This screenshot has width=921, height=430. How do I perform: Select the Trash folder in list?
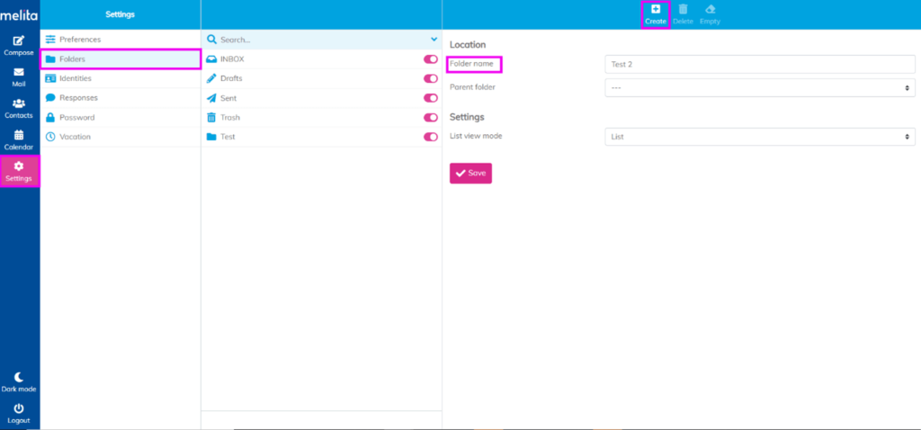pos(230,118)
